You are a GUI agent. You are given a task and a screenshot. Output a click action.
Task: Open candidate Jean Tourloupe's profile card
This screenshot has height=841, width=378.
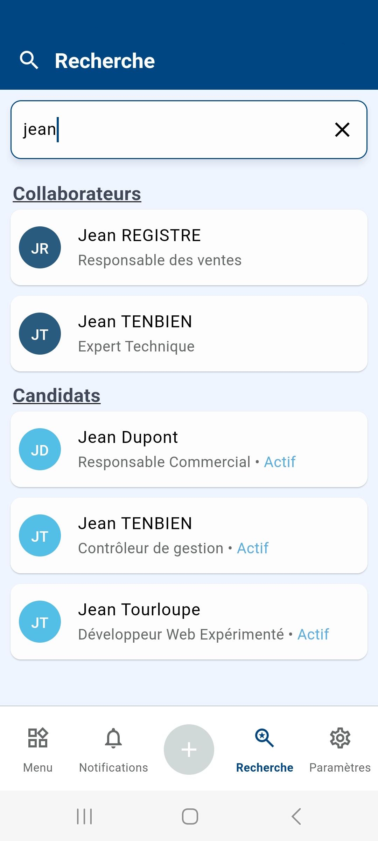pos(210,622)
